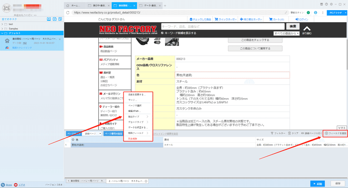Click the クリア clear button
This screenshot has width=348, height=188.
click(293, 133)
